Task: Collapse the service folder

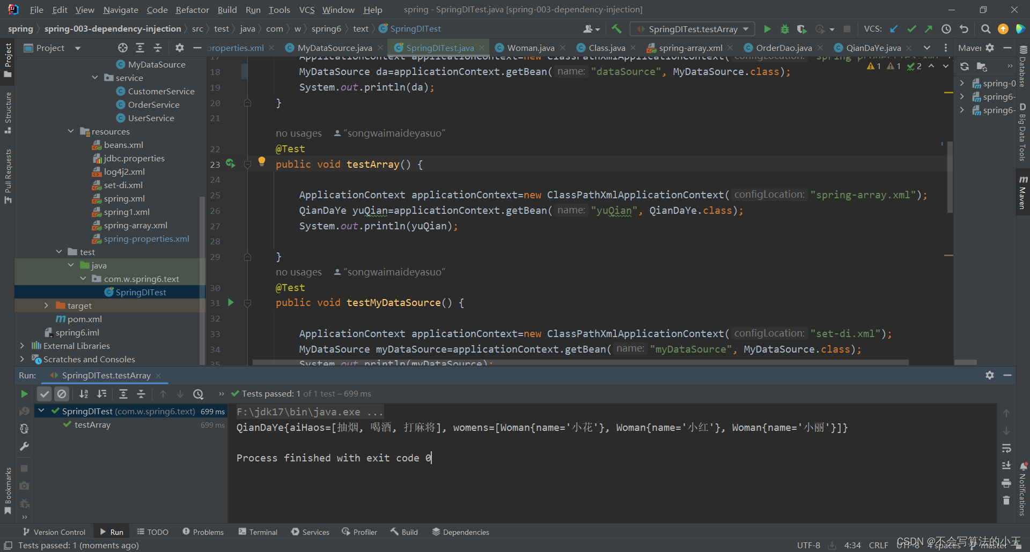Action: point(95,78)
